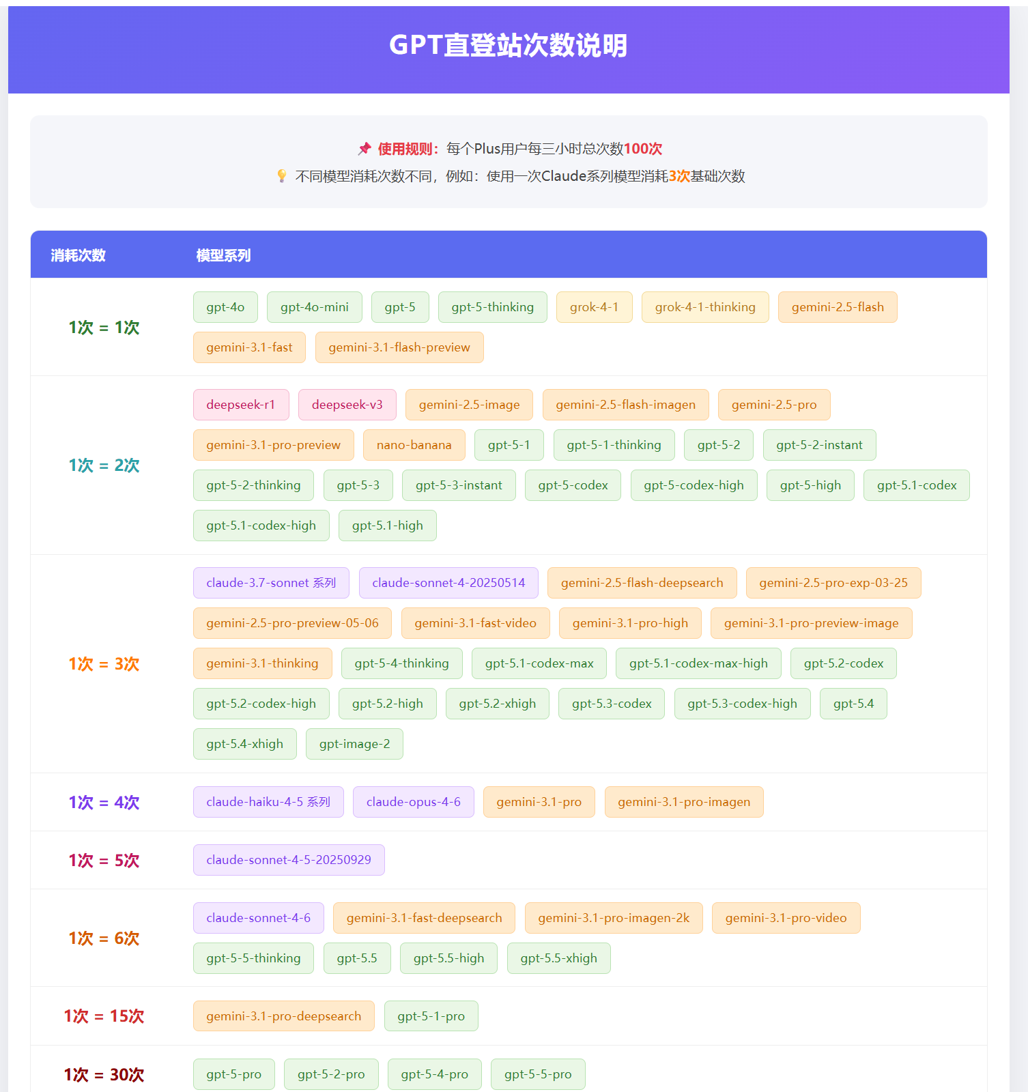Screen dimensions: 1028x1092
Task: Select the gpt-5-4-pro tag
Action: [x=435, y=1074]
